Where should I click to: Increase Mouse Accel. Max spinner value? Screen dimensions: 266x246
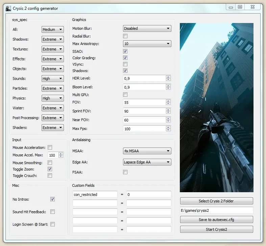[61, 154]
